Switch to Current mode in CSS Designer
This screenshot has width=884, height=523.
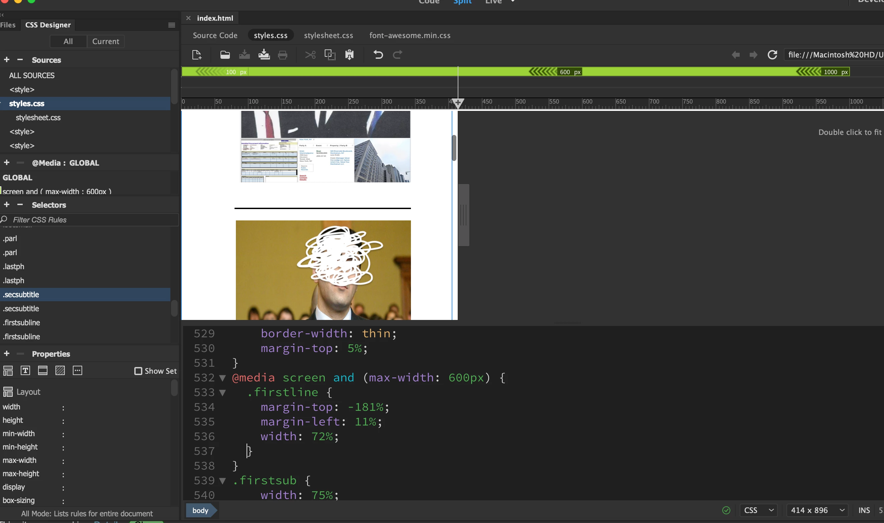[x=105, y=42]
